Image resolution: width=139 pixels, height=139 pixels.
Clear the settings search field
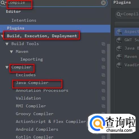pyautogui.click(x=103, y=3)
